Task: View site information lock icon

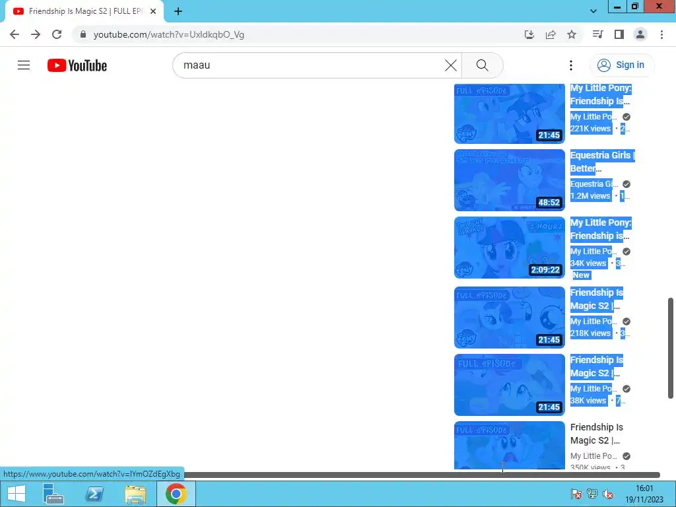Action: [x=83, y=34]
